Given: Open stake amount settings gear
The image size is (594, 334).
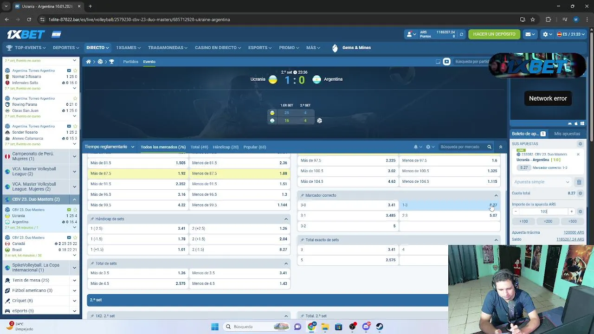Looking at the screenshot, I should pos(580,212).
